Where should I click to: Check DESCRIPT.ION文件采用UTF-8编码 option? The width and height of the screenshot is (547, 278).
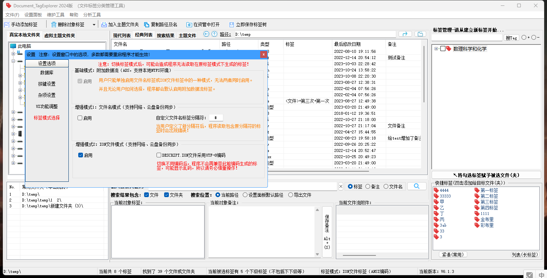point(159,155)
